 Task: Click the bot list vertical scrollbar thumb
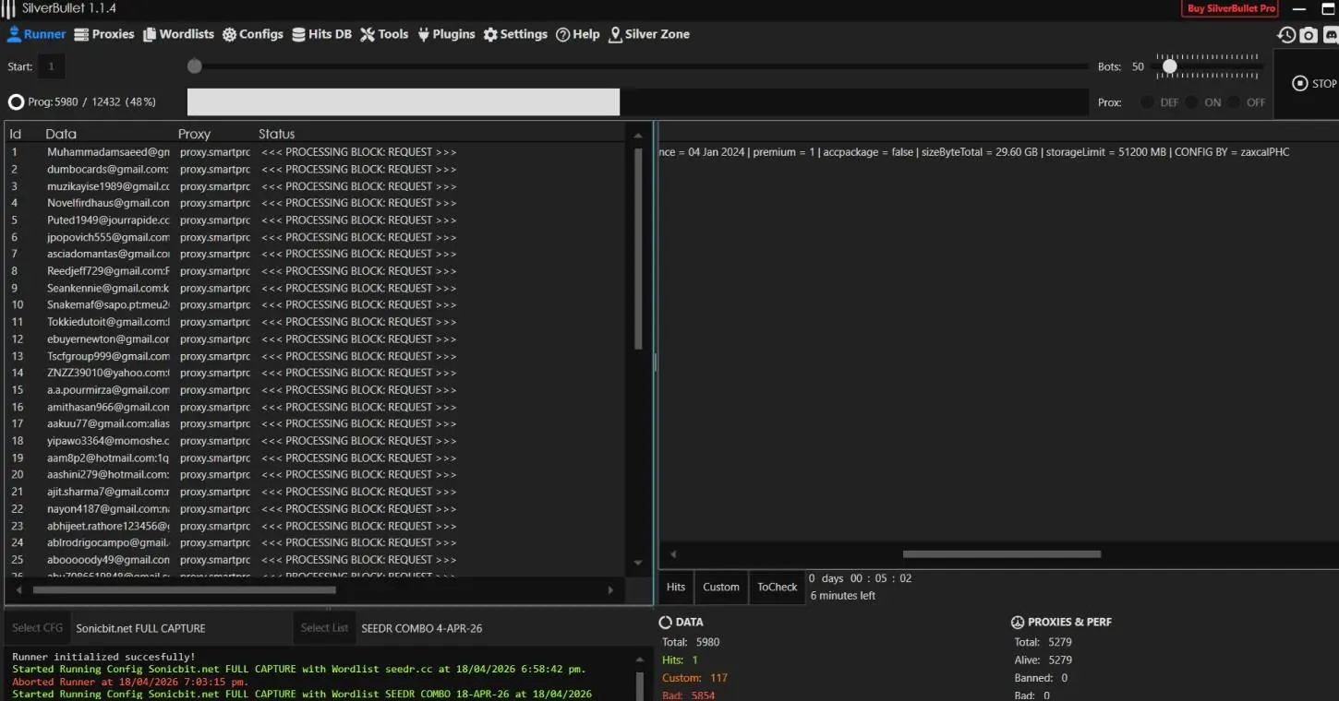coord(638,249)
